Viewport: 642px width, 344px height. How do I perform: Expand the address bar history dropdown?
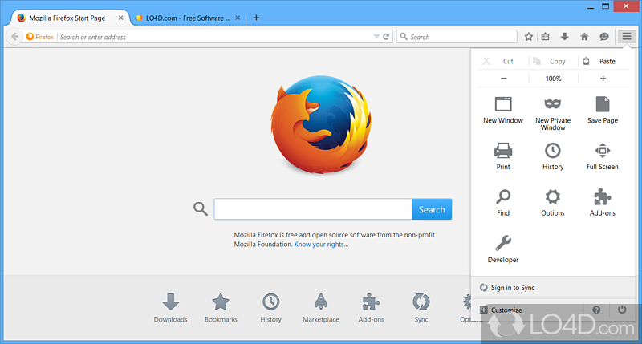tap(376, 37)
